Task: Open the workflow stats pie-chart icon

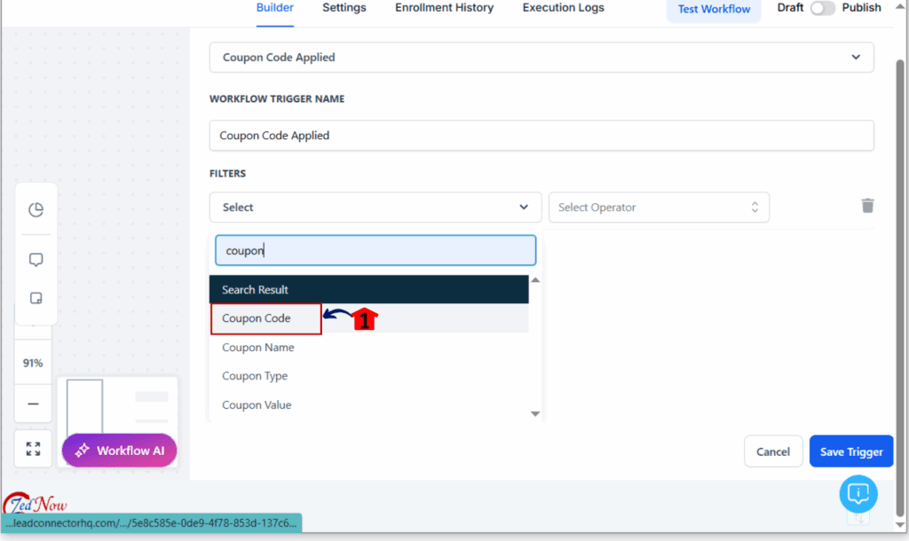Action: coord(36,209)
